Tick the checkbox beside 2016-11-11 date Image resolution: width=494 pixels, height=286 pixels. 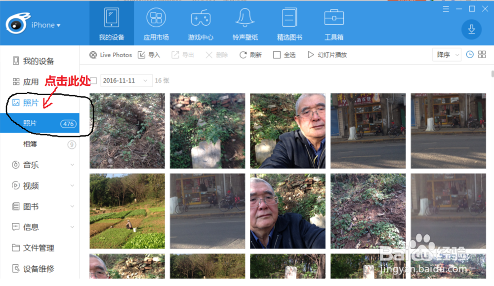point(93,80)
